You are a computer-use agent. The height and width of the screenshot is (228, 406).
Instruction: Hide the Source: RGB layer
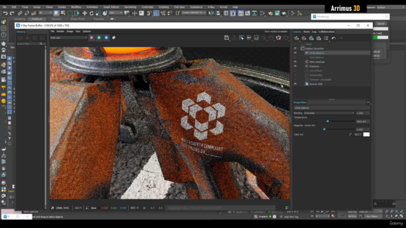(295, 84)
